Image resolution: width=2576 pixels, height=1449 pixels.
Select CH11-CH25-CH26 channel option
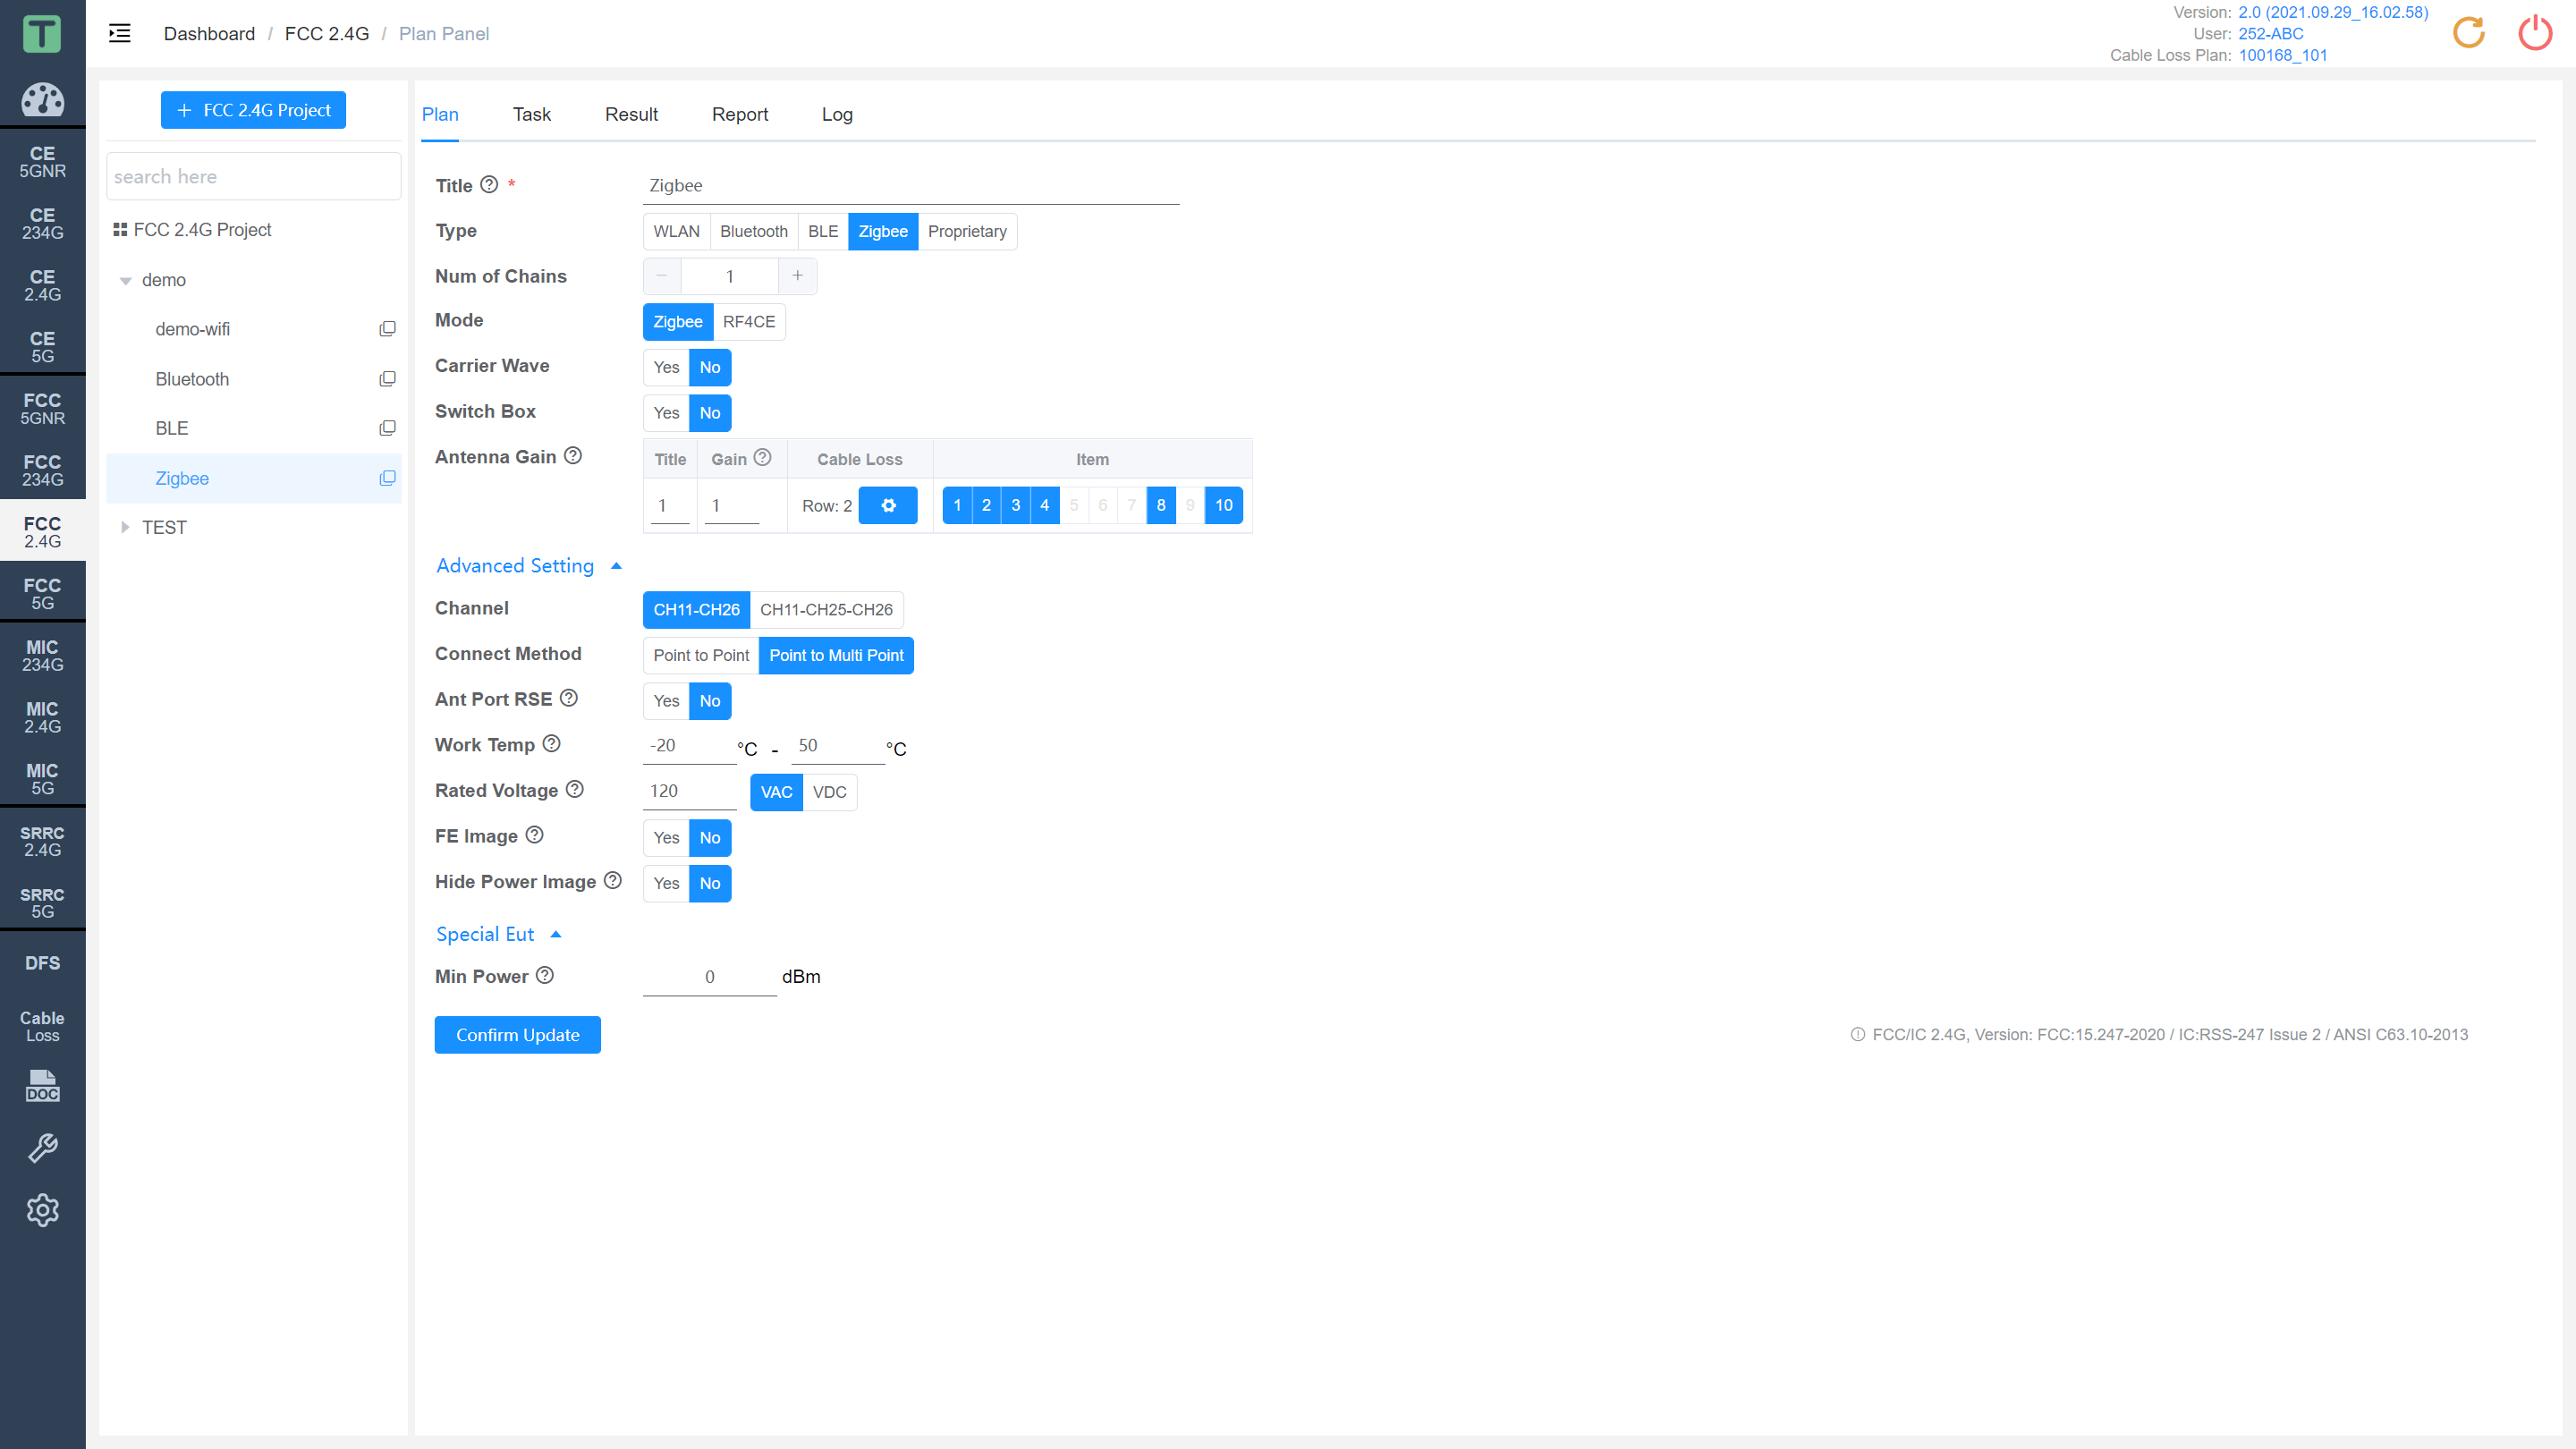[825, 608]
